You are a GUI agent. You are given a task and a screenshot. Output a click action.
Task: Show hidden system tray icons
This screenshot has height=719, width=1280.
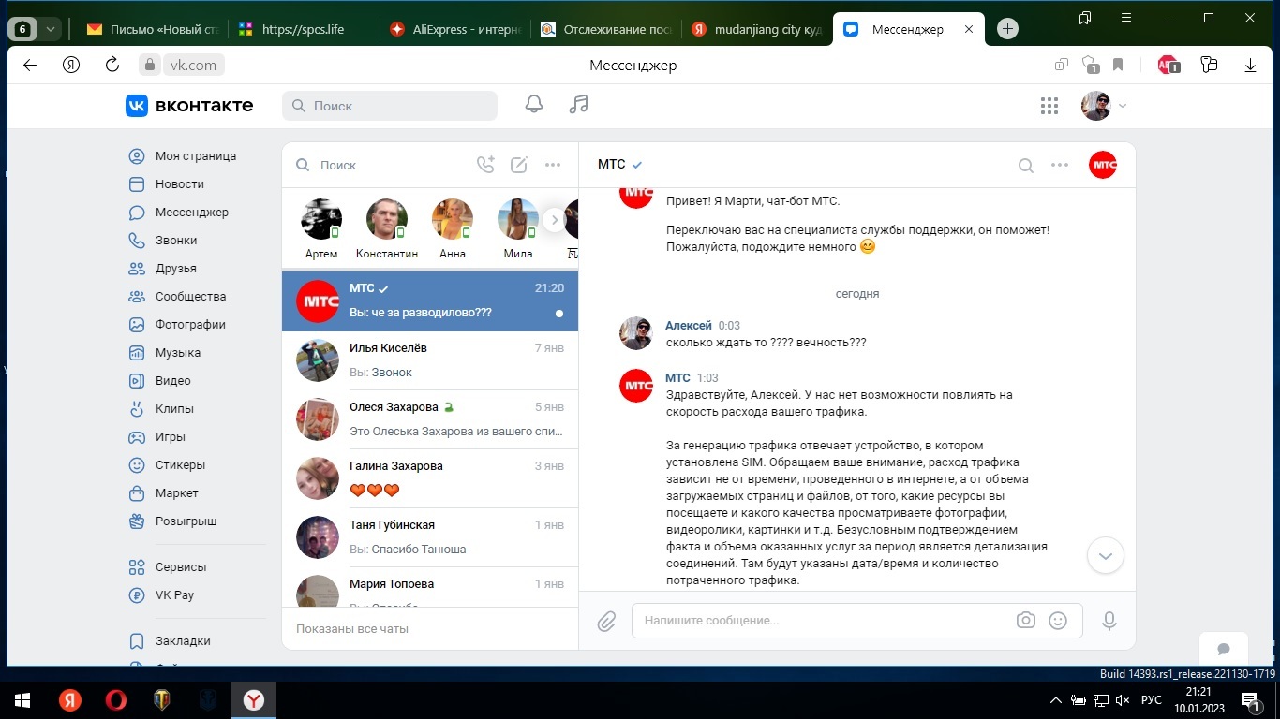coord(1056,700)
